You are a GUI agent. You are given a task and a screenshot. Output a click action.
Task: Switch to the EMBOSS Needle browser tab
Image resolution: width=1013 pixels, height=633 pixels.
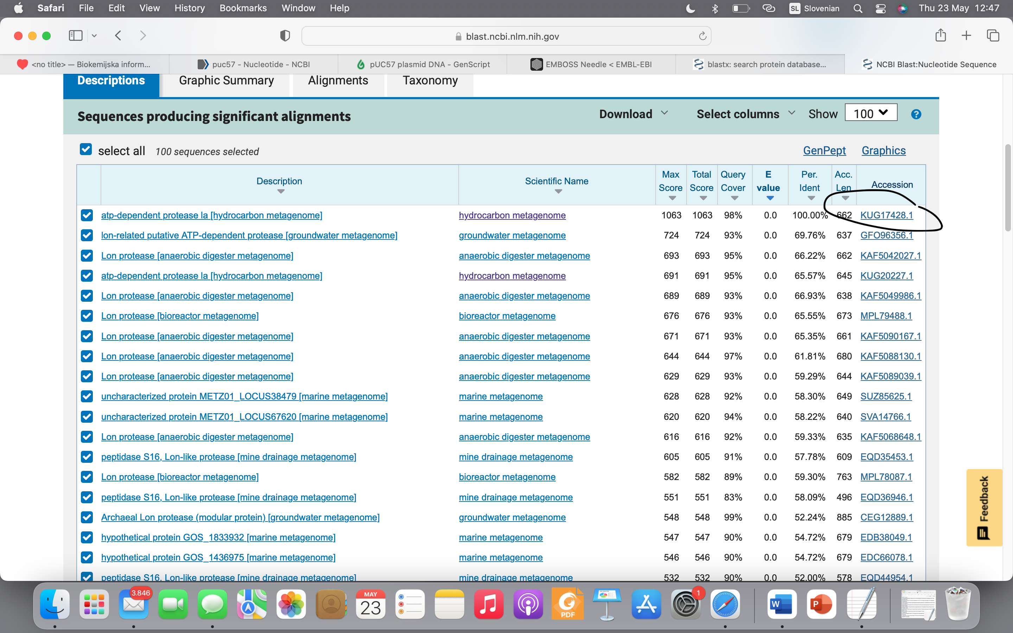click(591, 64)
